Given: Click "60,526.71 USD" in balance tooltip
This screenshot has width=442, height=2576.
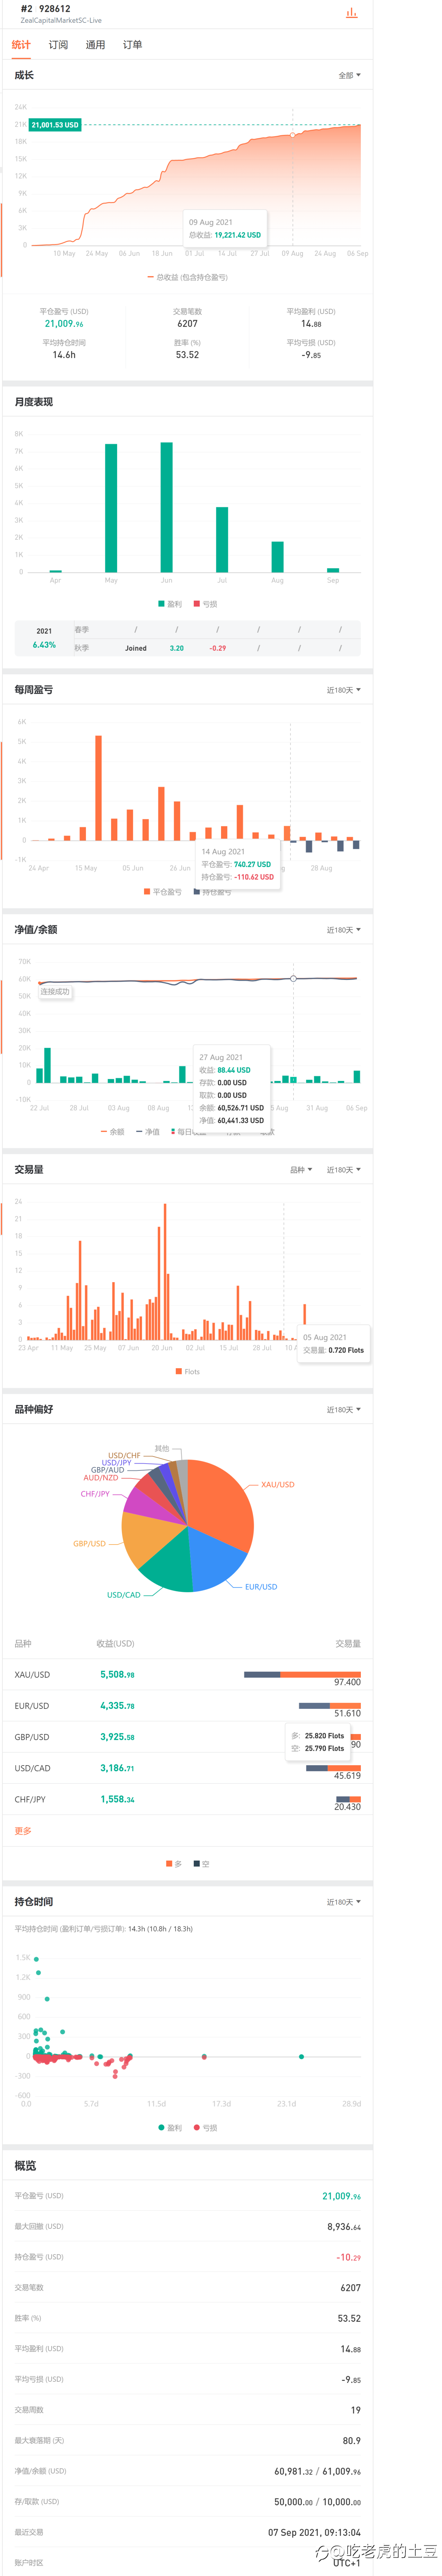Looking at the screenshot, I should 240,1108.
